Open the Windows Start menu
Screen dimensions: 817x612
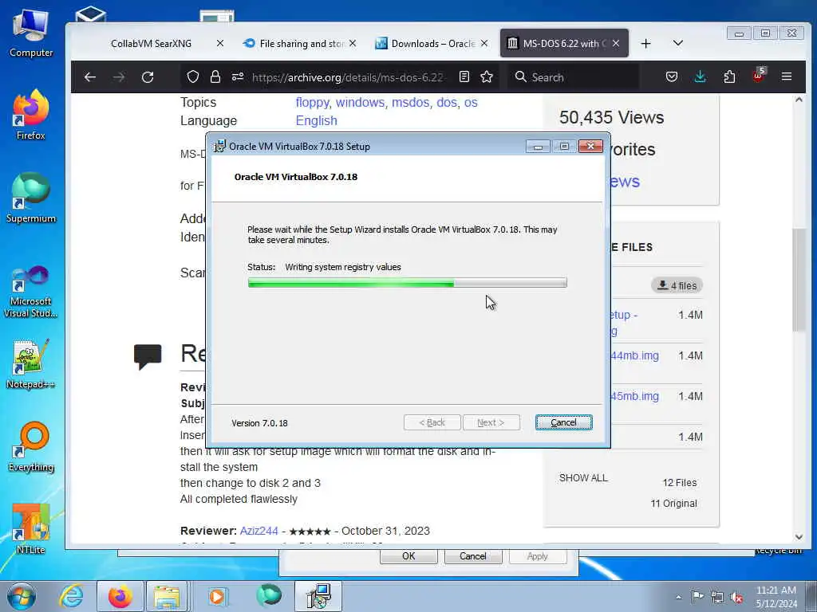(x=22, y=596)
